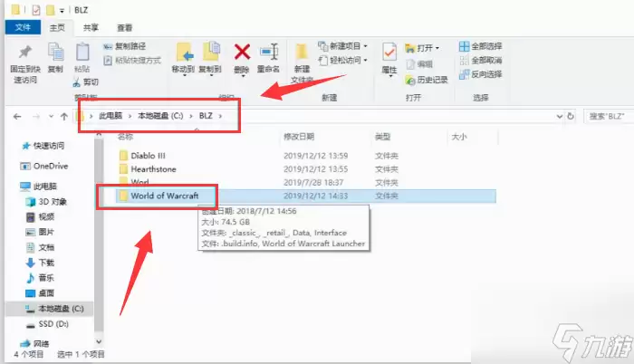
Task: Open Downloads (下载) in sidebar
Action: 41,263
